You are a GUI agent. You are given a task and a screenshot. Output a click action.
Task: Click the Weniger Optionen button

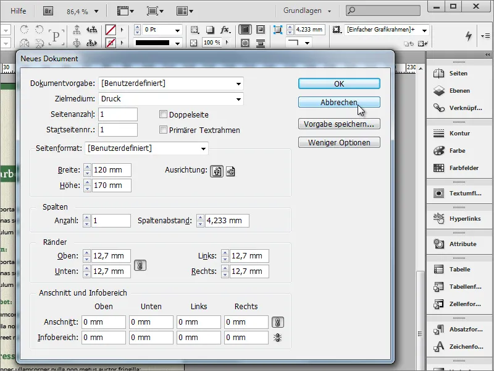click(x=339, y=143)
